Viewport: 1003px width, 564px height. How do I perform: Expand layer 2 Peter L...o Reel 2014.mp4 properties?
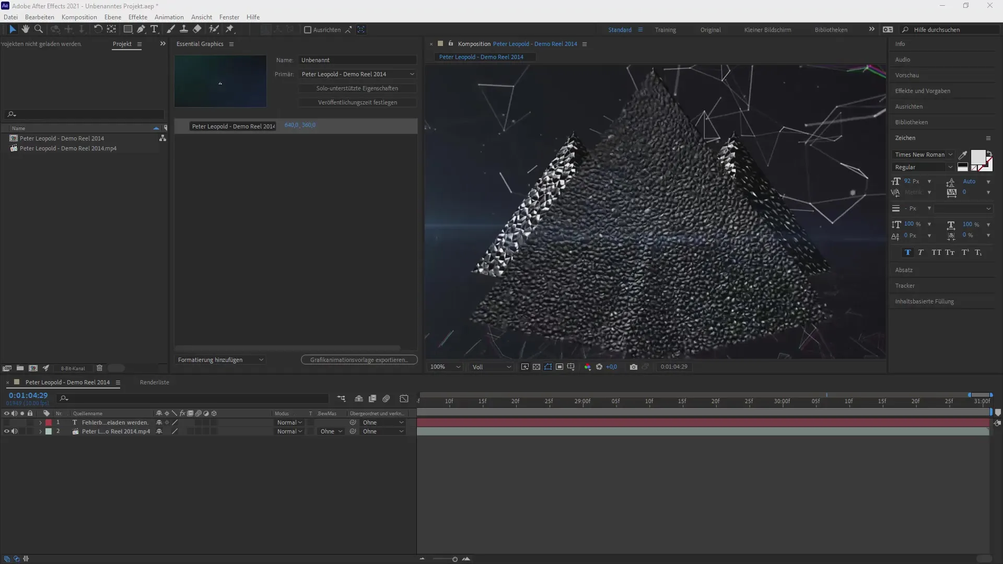click(x=40, y=431)
